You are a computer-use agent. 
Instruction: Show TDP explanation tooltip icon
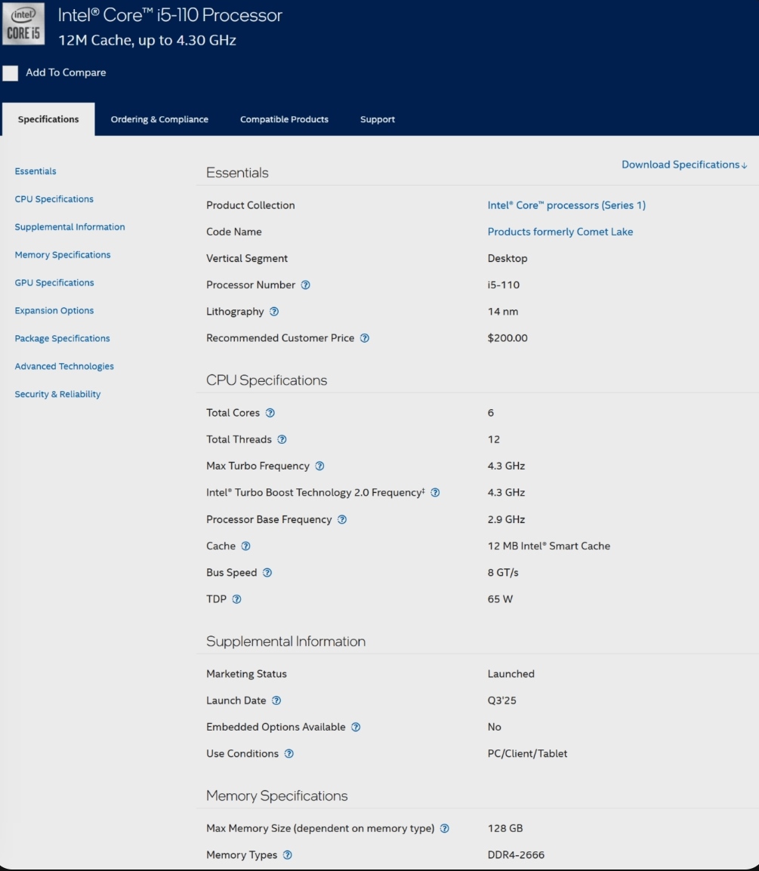click(236, 599)
